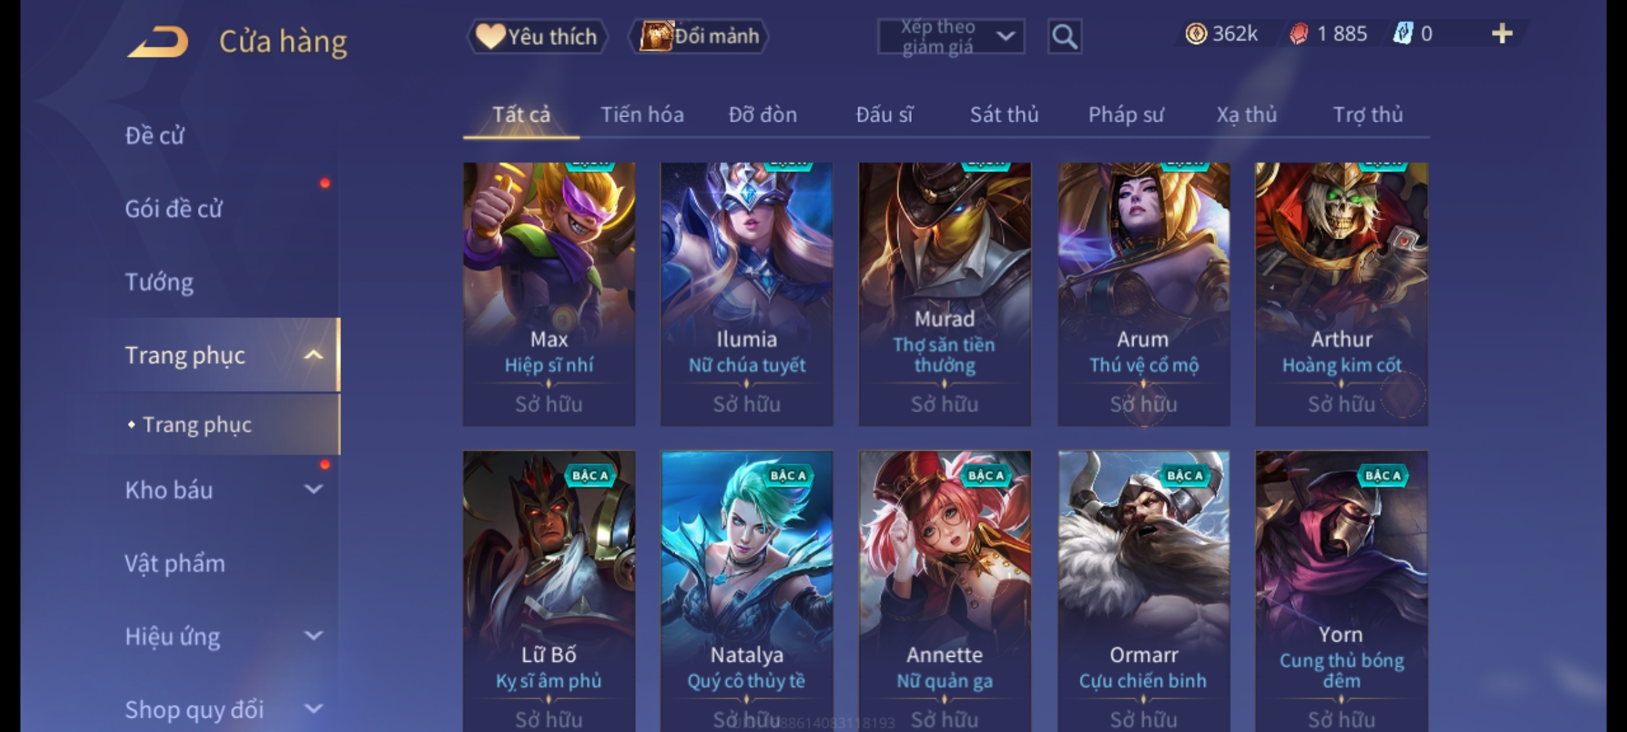
Task: Go to Tướng in the sidebar
Action: [x=159, y=282]
